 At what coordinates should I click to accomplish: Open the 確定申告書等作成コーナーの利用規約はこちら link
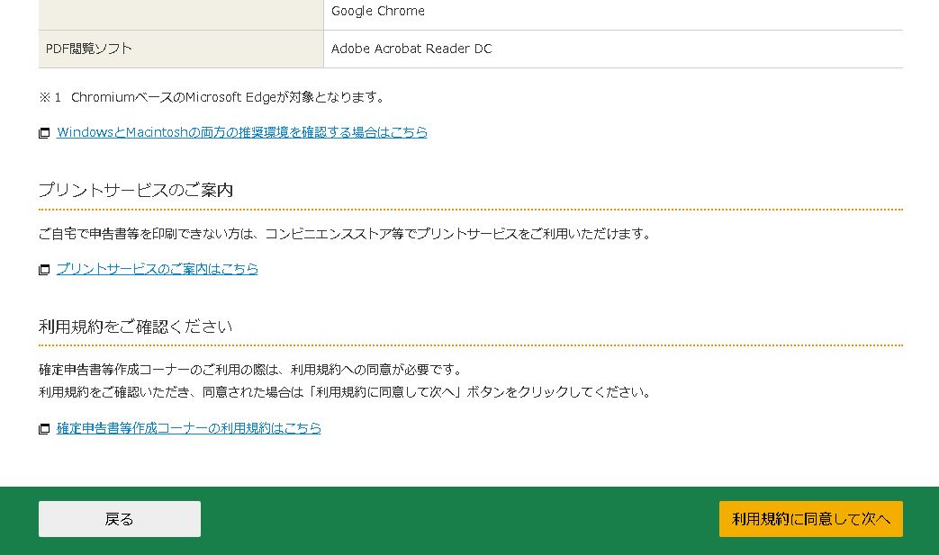(x=188, y=428)
